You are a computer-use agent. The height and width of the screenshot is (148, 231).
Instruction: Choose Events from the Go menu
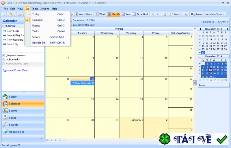point(48,26)
